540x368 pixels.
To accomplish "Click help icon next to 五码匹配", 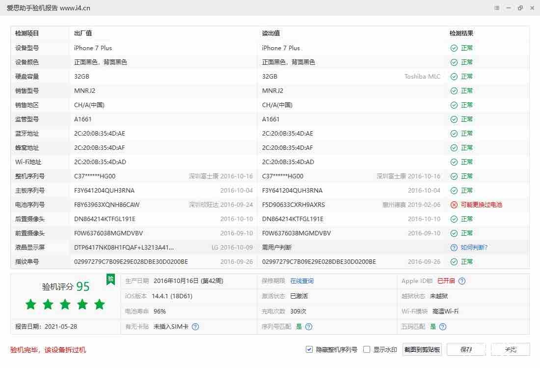I will (x=443, y=327).
